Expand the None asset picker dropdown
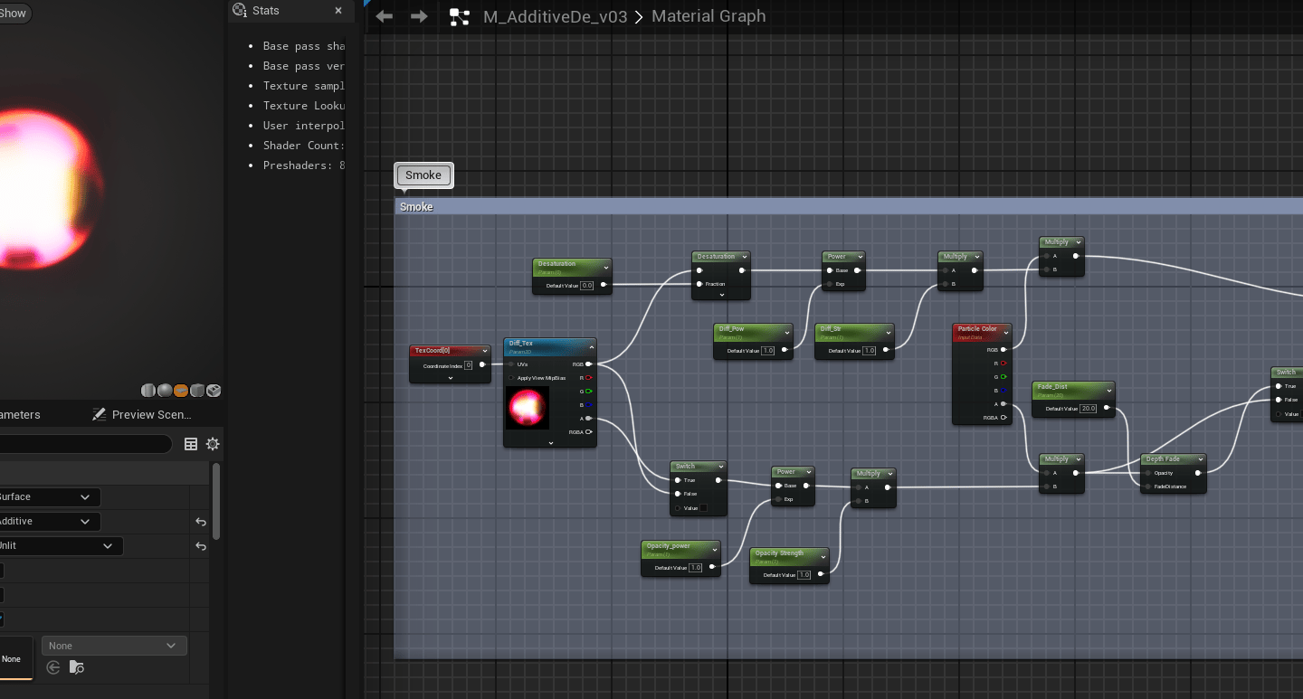The height and width of the screenshot is (699, 1303). pos(114,646)
